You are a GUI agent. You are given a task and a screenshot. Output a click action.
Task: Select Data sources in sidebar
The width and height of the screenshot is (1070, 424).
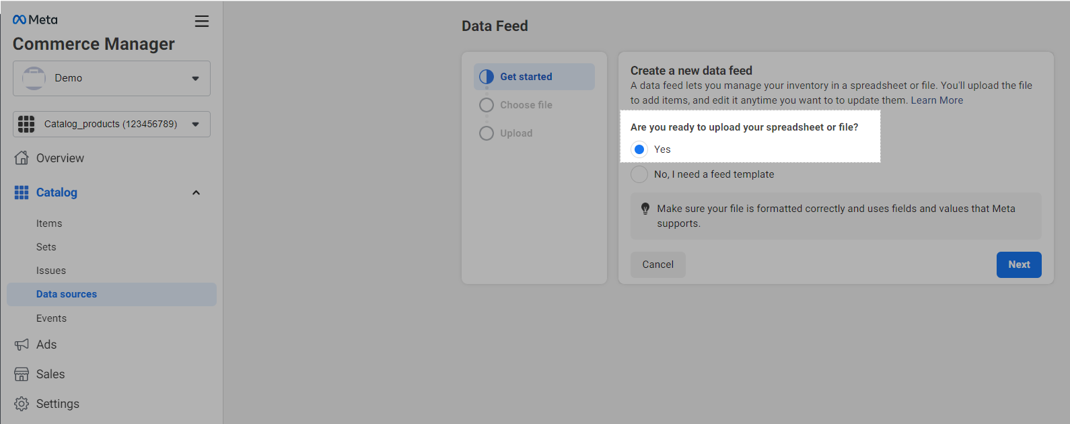pos(112,294)
